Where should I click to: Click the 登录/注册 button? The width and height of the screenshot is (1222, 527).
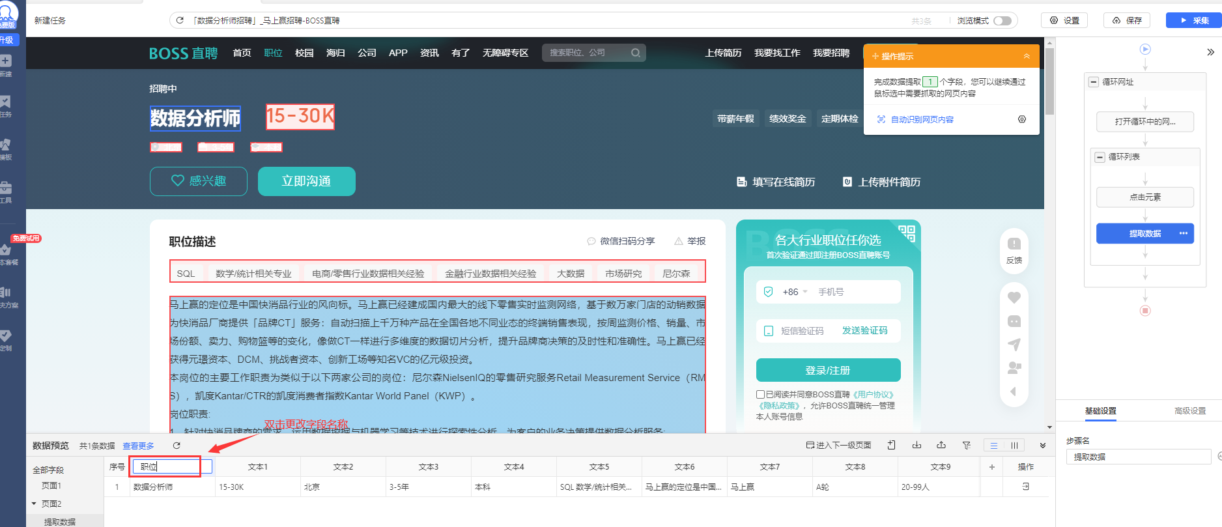pos(828,370)
